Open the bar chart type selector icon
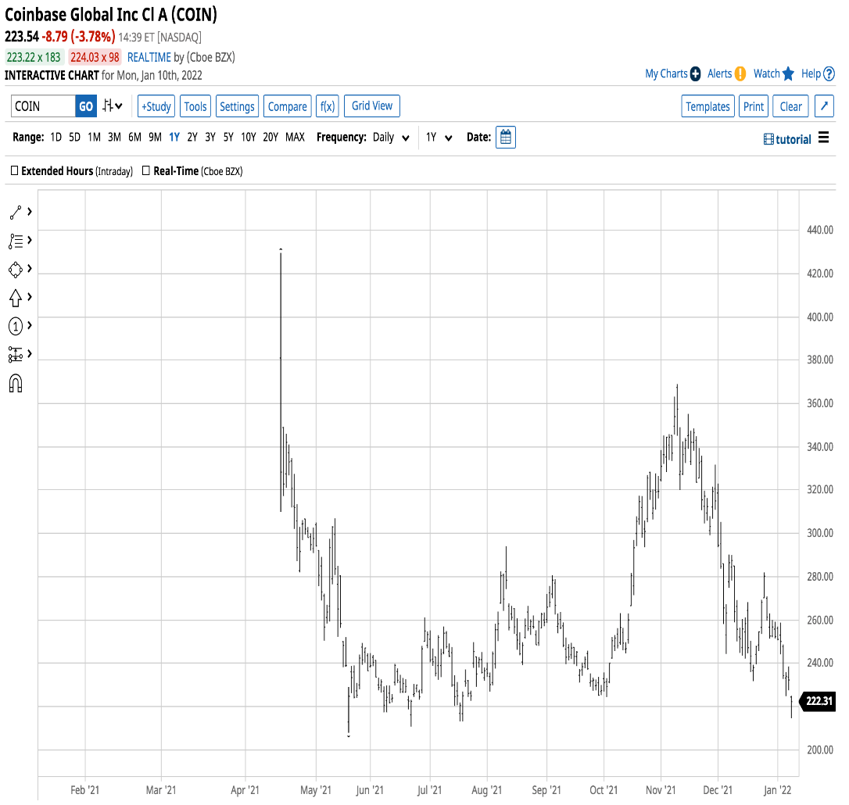The height and width of the screenshot is (805, 849). (x=113, y=106)
